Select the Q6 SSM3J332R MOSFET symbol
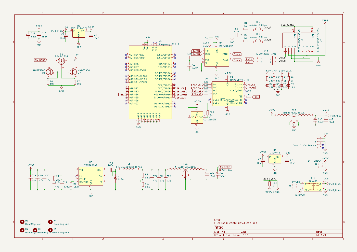The width and height of the screenshot is (357, 252). click(x=61, y=61)
